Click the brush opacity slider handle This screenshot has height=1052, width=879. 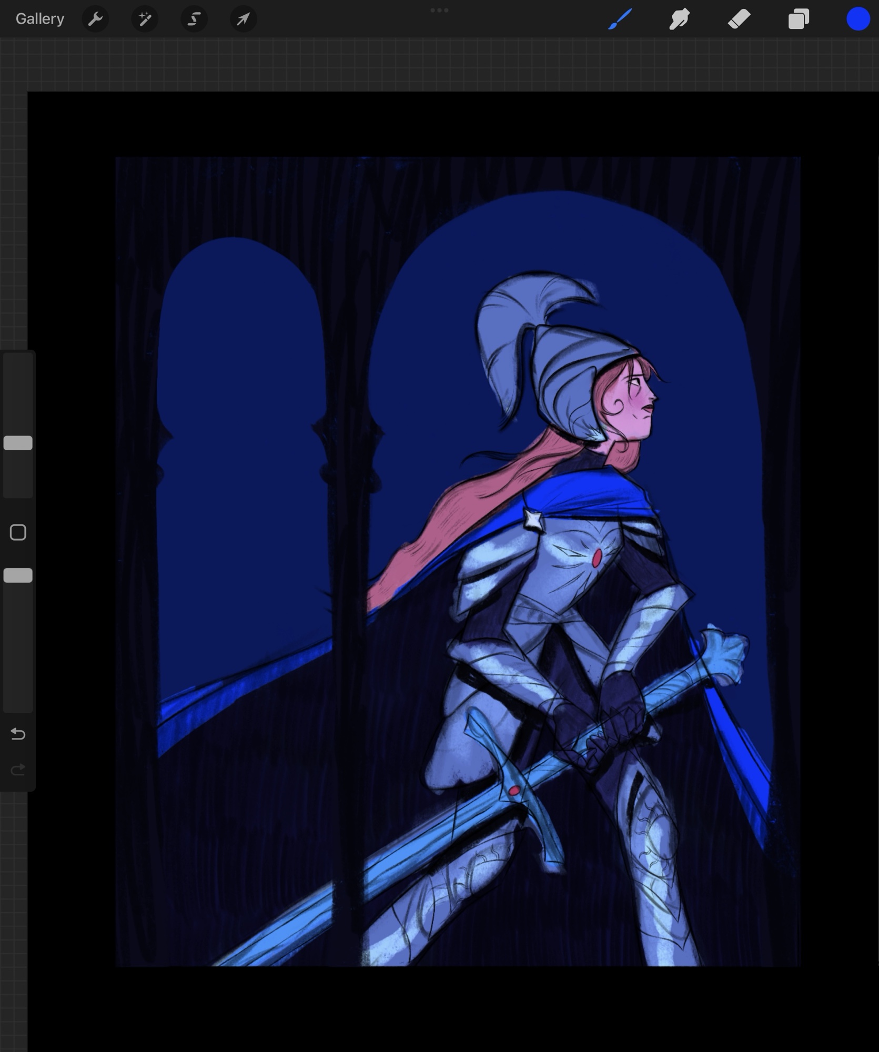pyautogui.click(x=18, y=575)
